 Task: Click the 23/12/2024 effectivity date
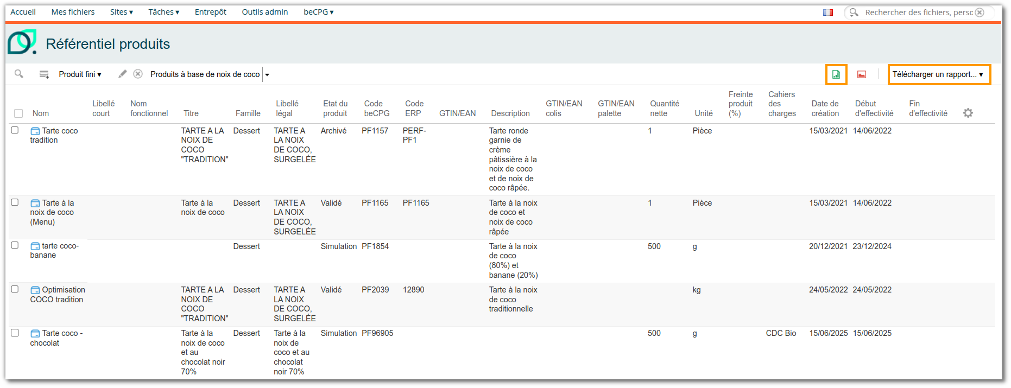pos(872,246)
